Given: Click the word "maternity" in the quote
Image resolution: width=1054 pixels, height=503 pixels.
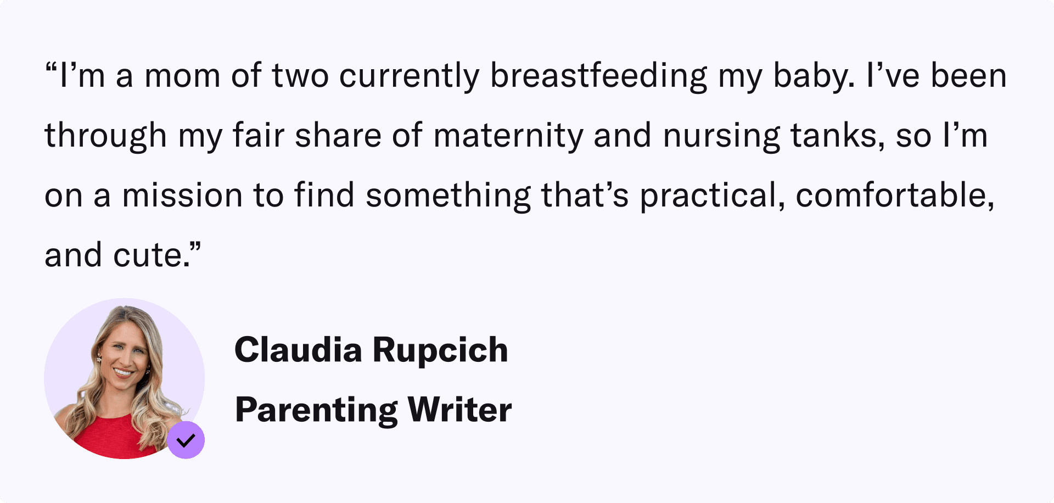Looking at the screenshot, I should (x=508, y=136).
